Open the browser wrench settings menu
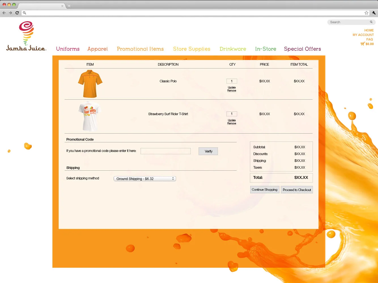The width and height of the screenshot is (378, 283). 374,13
